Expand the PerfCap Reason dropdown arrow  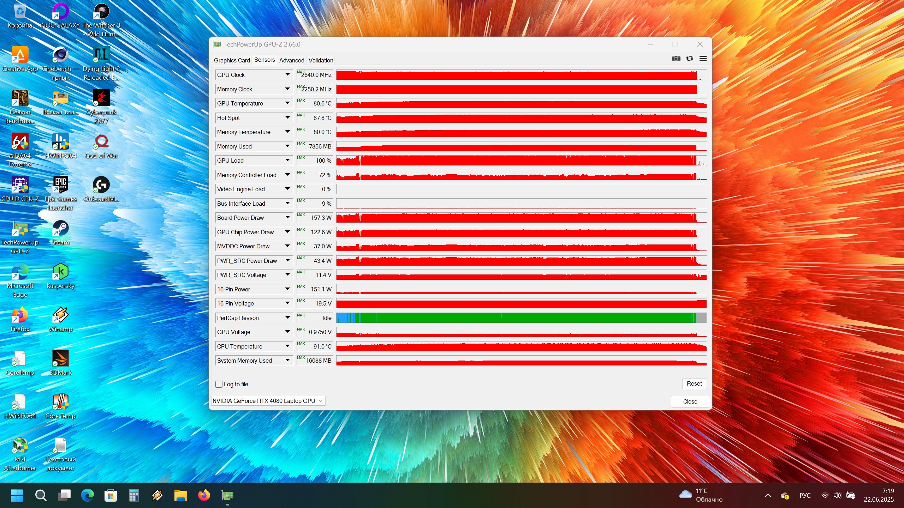click(287, 318)
